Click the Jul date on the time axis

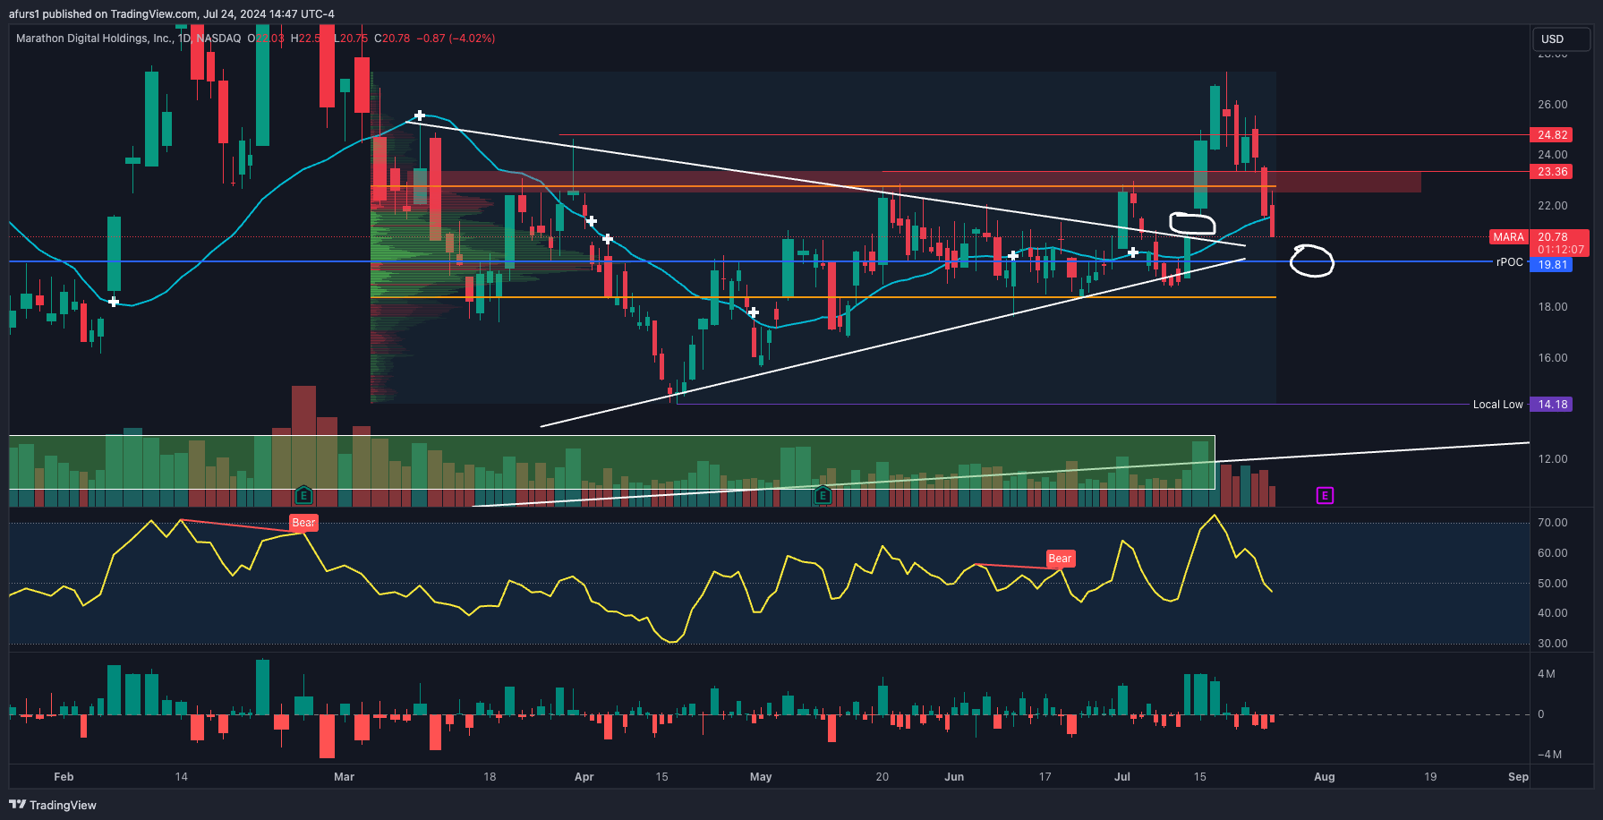tap(1121, 777)
